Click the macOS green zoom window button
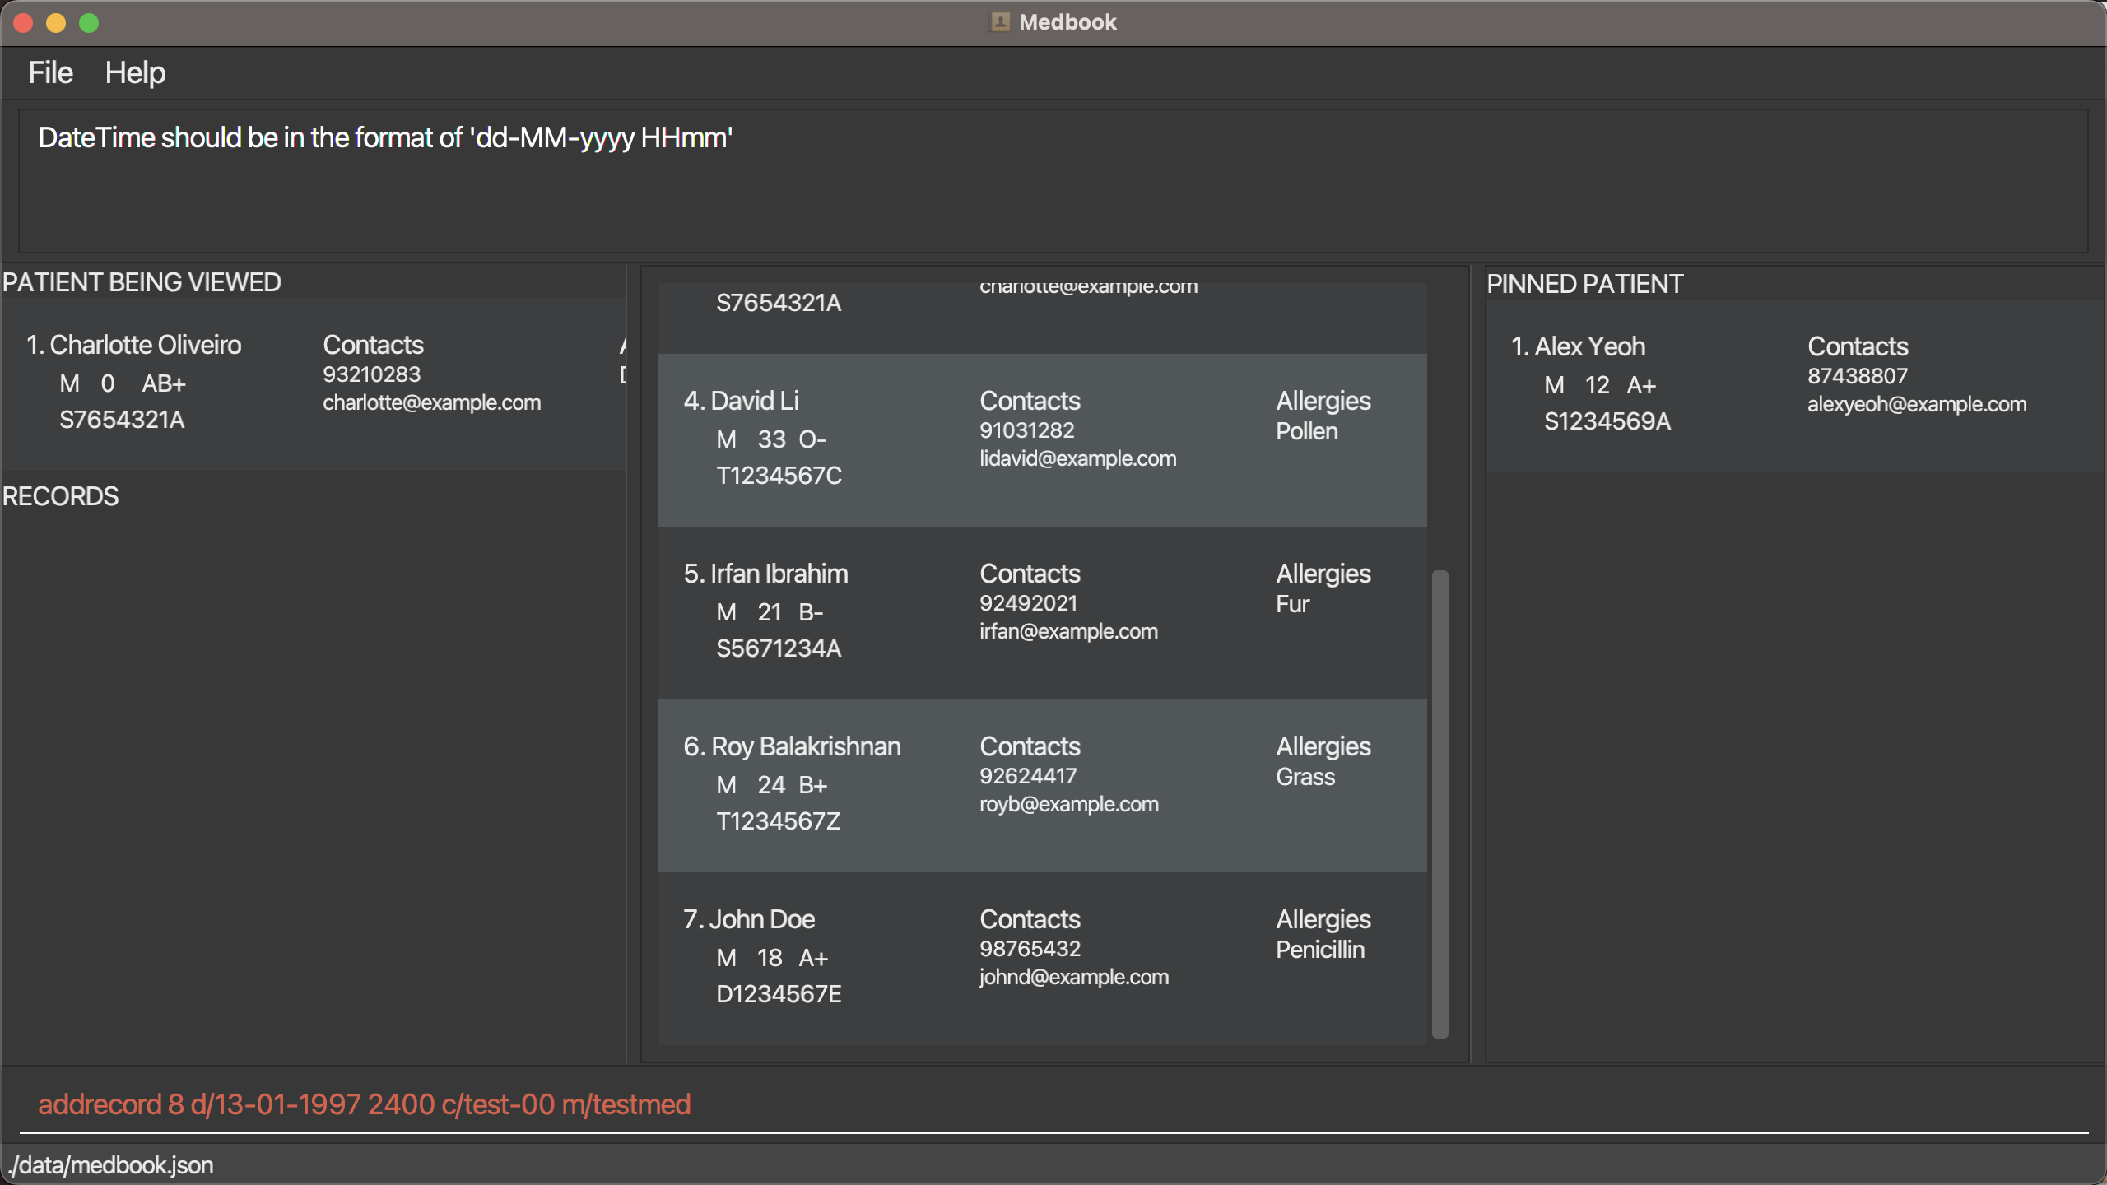The height and width of the screenshot is (1185, 2107). tap(89, 23)
